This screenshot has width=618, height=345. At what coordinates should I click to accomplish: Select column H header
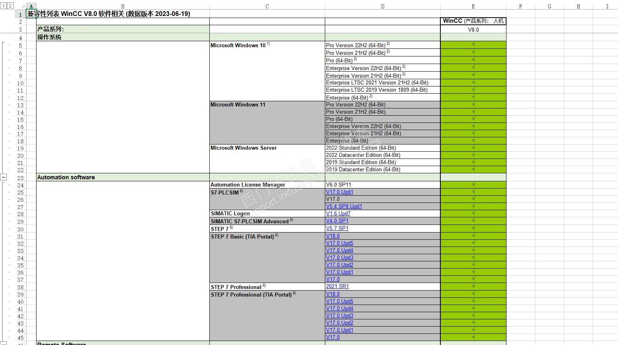tap(578, 6)
